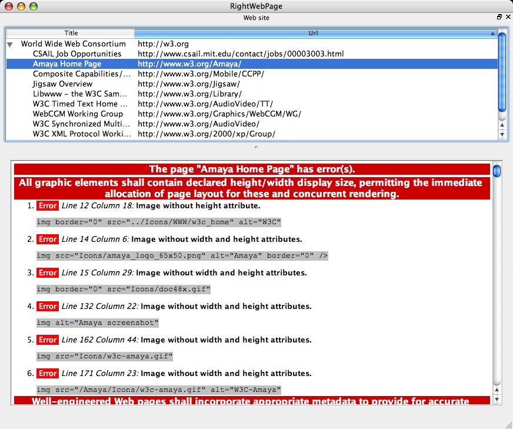The height and width of the screenshot is (429, 513).
Task: Select the W3C Timed Text Home row
Action: pos(252,104)
